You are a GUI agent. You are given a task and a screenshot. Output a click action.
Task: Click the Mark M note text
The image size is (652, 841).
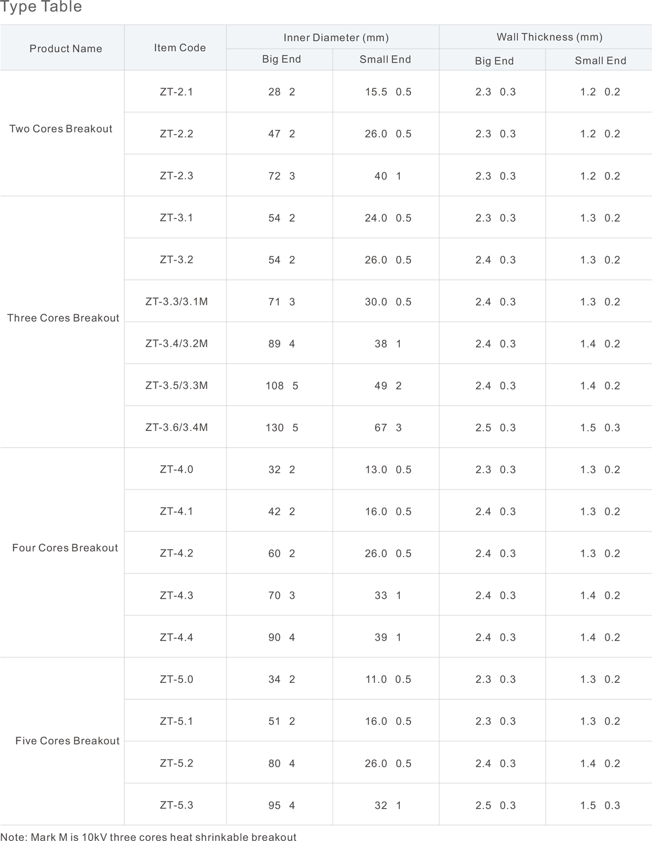coord(148,837)
